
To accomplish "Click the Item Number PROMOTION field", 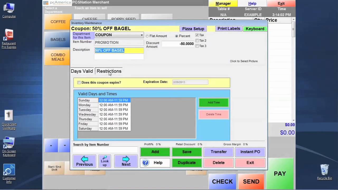I will [x=119, y=42].
